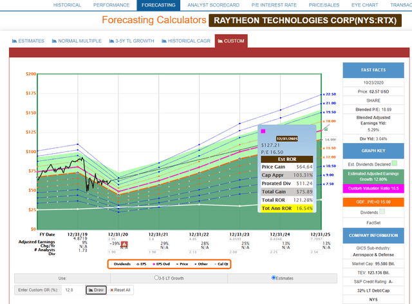
Task: Switch to Eye Chart tab
Action: (x=365, y=5)
